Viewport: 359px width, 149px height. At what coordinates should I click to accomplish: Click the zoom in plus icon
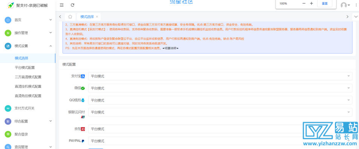pos(311,3)
